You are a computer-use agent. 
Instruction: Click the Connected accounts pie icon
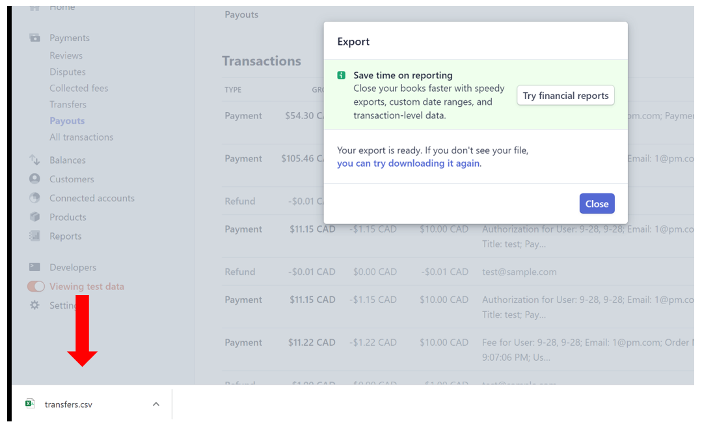(35, 198)
